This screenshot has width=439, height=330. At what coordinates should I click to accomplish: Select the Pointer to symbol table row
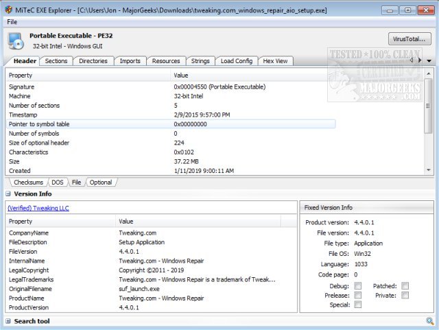[x=170, y=124]
